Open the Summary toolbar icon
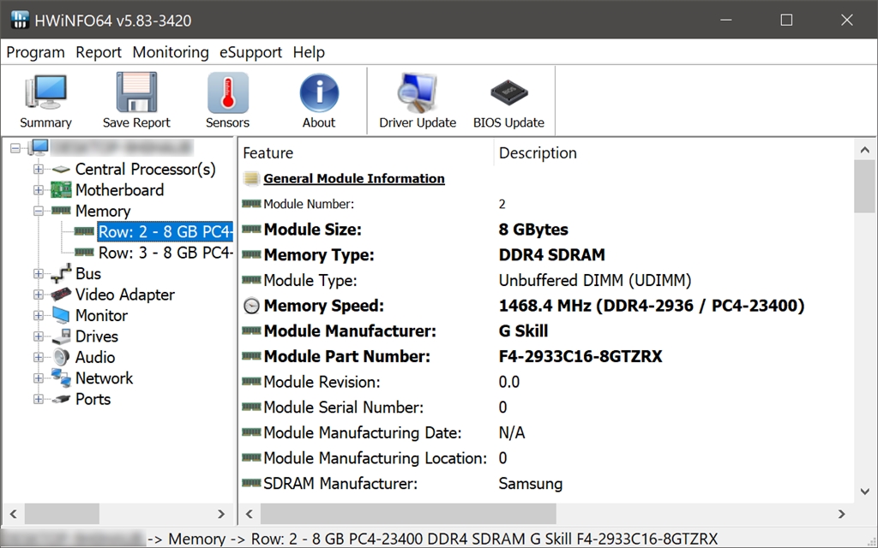Image resolution: width=878 pixels, height=548 pixels. (x=45, y=92)
